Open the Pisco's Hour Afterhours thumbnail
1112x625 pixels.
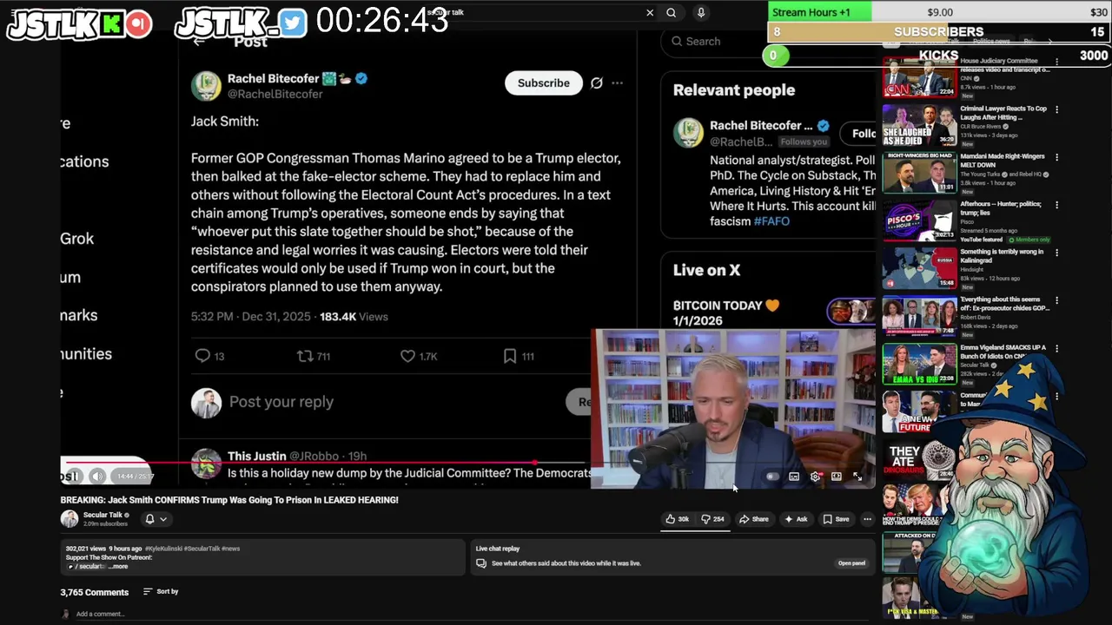919,220
